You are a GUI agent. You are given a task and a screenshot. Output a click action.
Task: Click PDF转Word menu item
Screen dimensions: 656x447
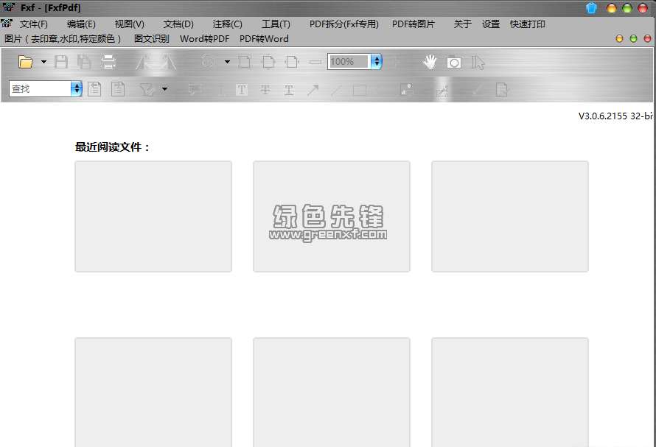pos(264,39)
